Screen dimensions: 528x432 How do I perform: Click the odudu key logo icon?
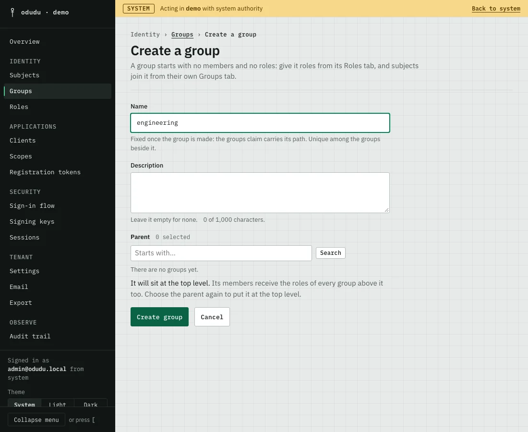pos(12,12)
